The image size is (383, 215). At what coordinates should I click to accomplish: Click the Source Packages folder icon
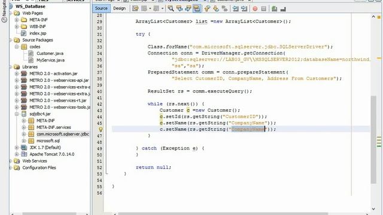click(17, 40)
